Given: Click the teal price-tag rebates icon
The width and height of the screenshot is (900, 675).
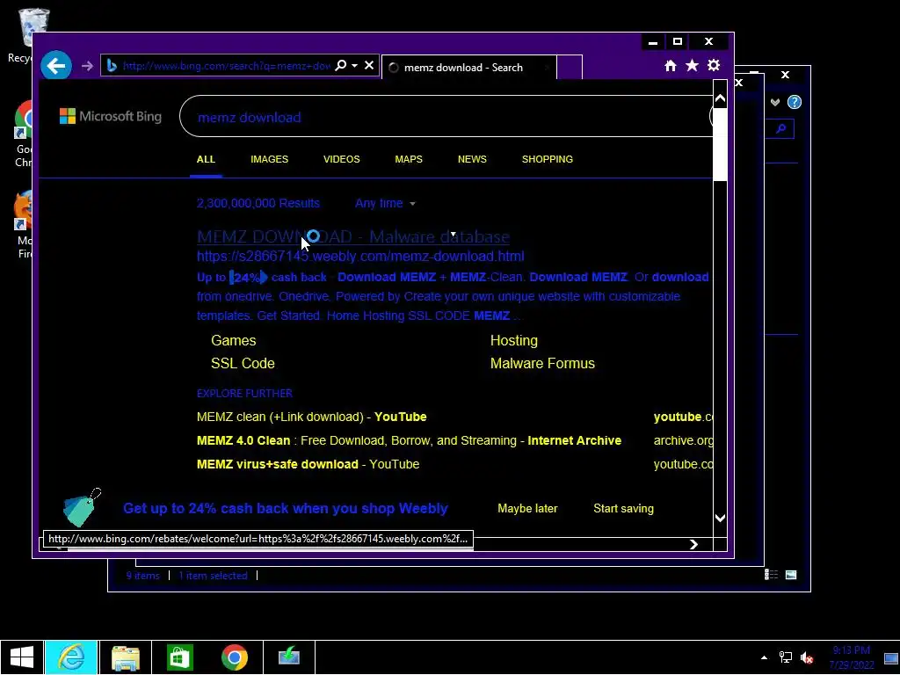Looking at the screenshot, I should point(82,507).
